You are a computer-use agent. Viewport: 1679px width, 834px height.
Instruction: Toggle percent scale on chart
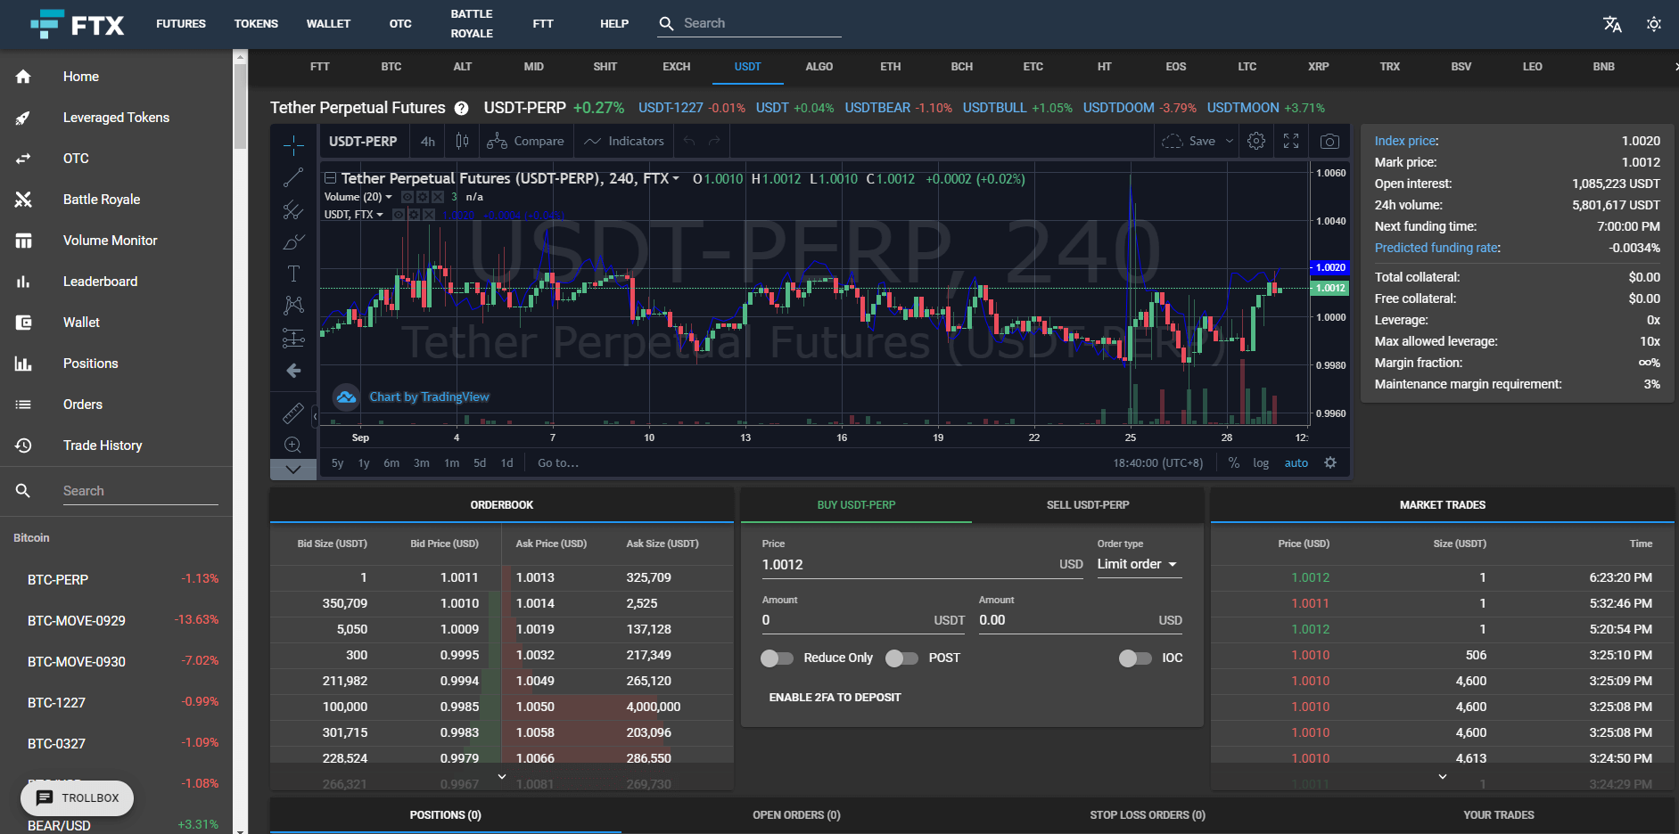point(1234,462)
